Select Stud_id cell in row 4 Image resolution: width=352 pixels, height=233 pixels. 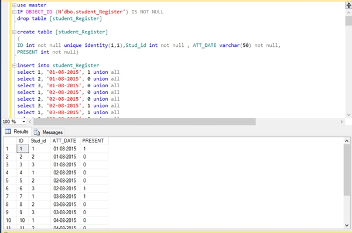(x=40, y=173)
